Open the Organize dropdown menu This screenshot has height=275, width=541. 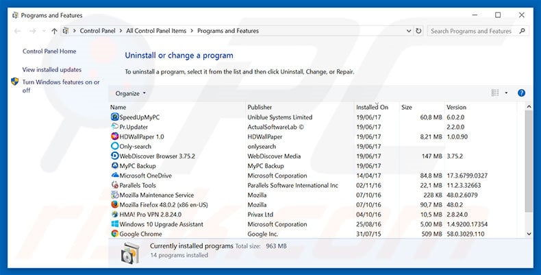click(130, 93)
